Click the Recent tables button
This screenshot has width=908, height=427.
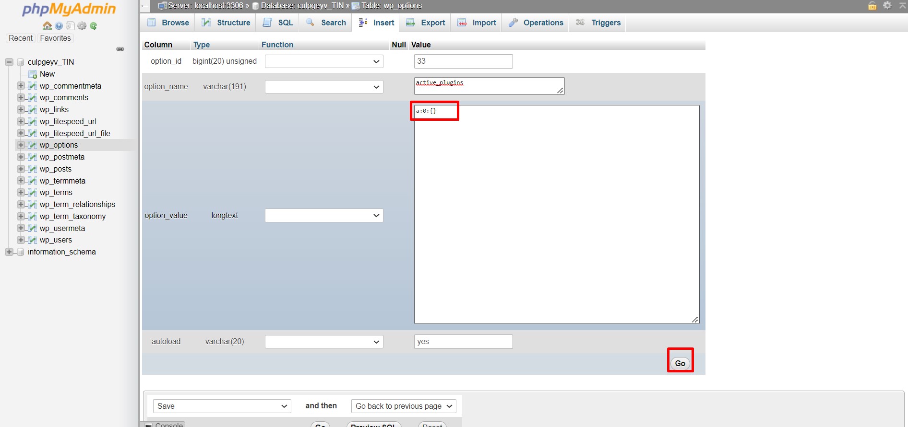click(21, 38)
